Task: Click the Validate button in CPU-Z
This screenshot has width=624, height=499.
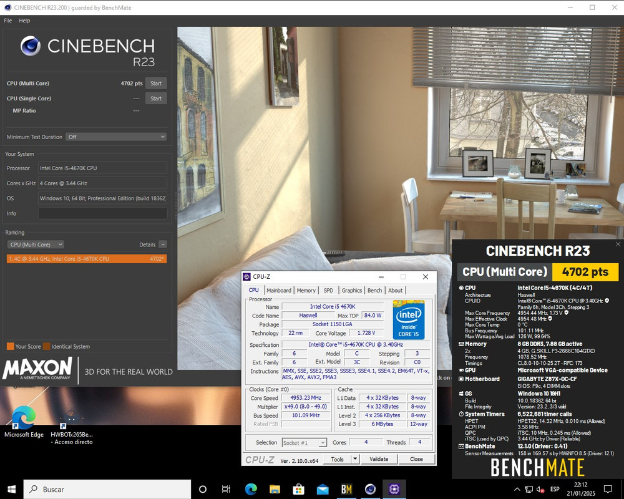Action: 379,459
